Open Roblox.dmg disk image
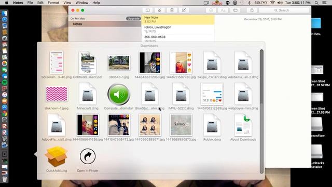 click(x=212, y=127)
